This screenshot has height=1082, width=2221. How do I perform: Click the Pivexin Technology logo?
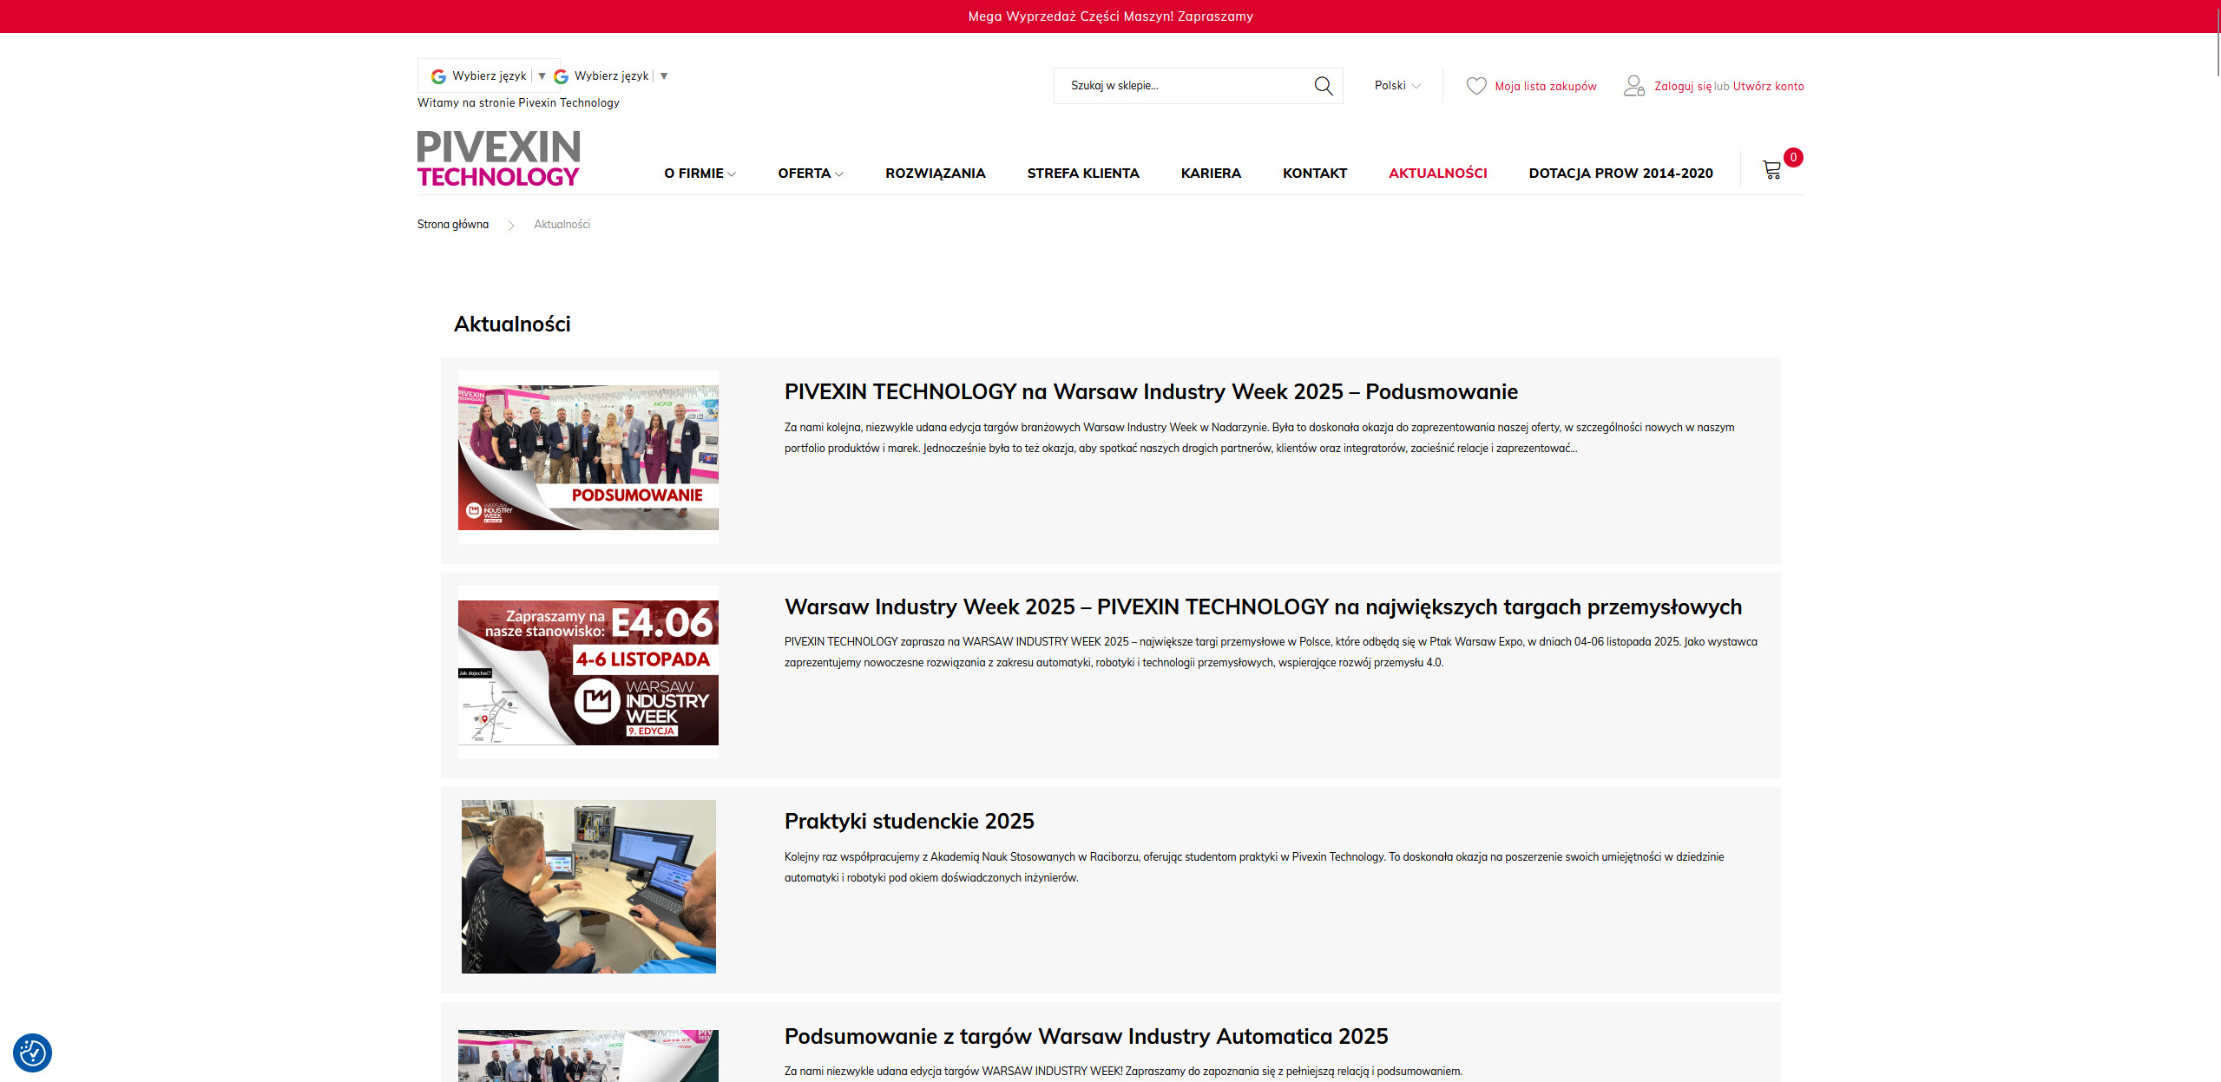[499, 159]
